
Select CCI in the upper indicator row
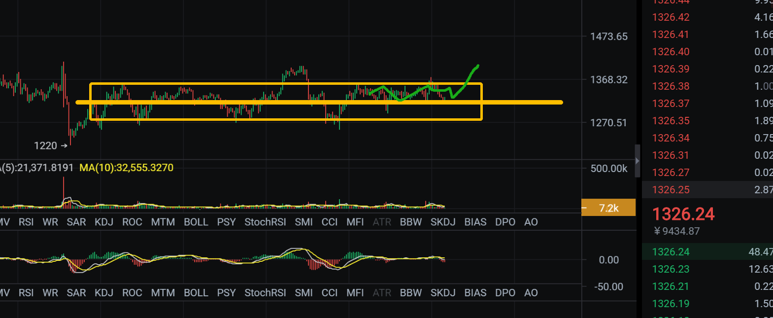330,222
